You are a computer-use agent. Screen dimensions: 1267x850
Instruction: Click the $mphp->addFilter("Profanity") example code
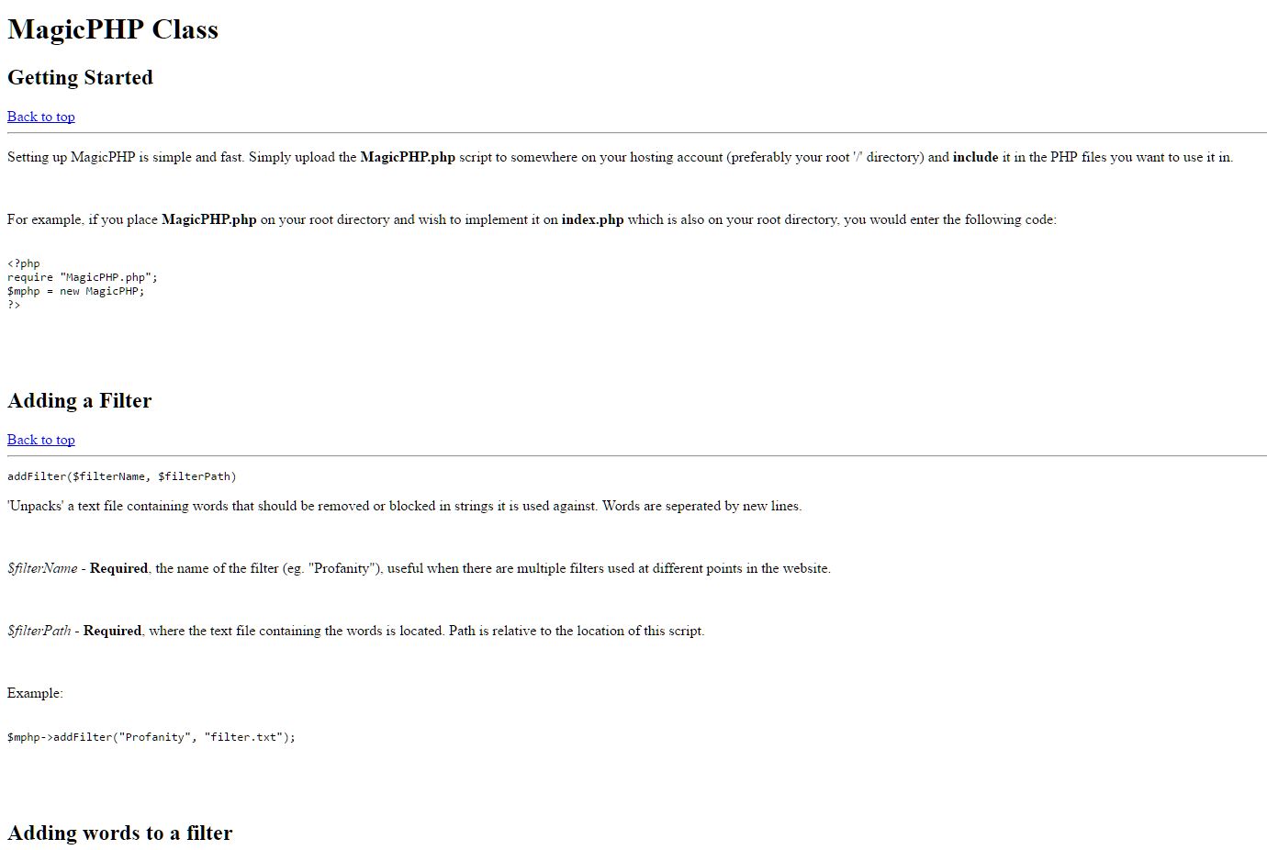(151, 737)
